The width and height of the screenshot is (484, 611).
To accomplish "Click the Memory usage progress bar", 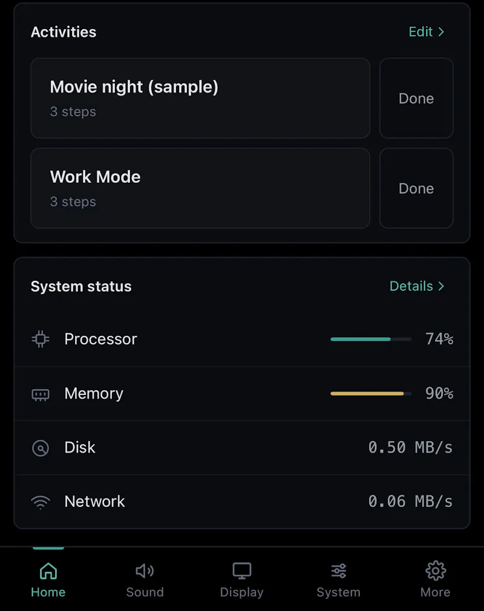I will 371,394.
